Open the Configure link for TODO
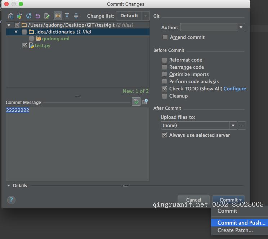This screenshot has width=268, height=239. click(234, 89)
